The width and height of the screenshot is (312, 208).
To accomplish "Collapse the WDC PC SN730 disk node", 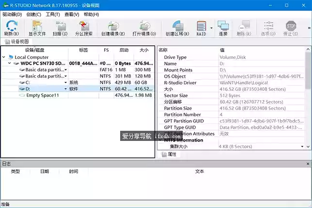I will 9,63.
